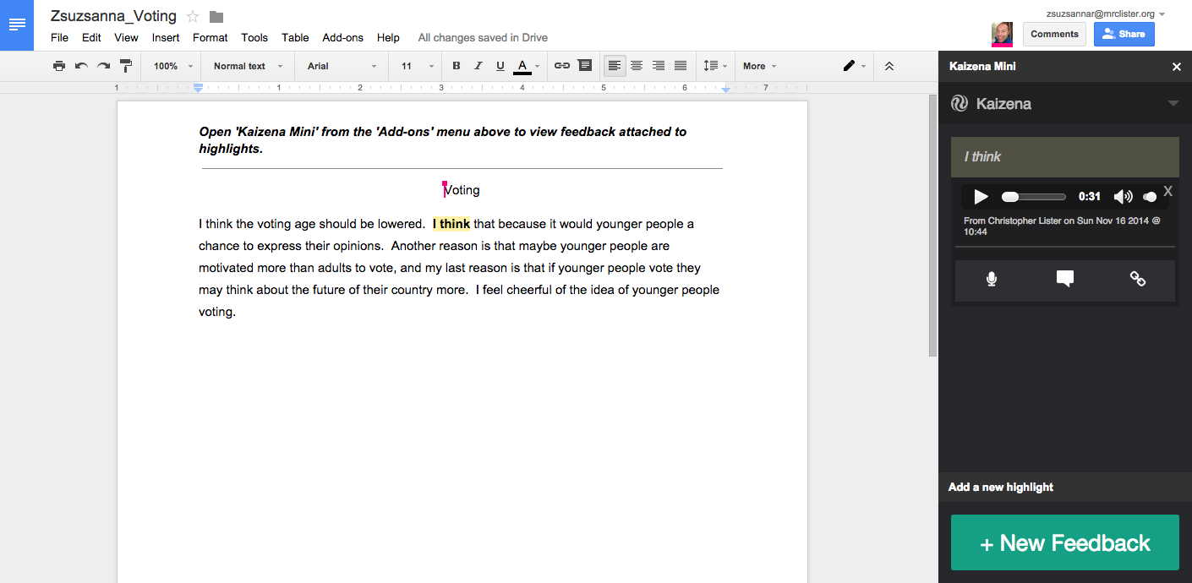
Task: Insert a link from toolbar
Action: (x=562, y=66)
